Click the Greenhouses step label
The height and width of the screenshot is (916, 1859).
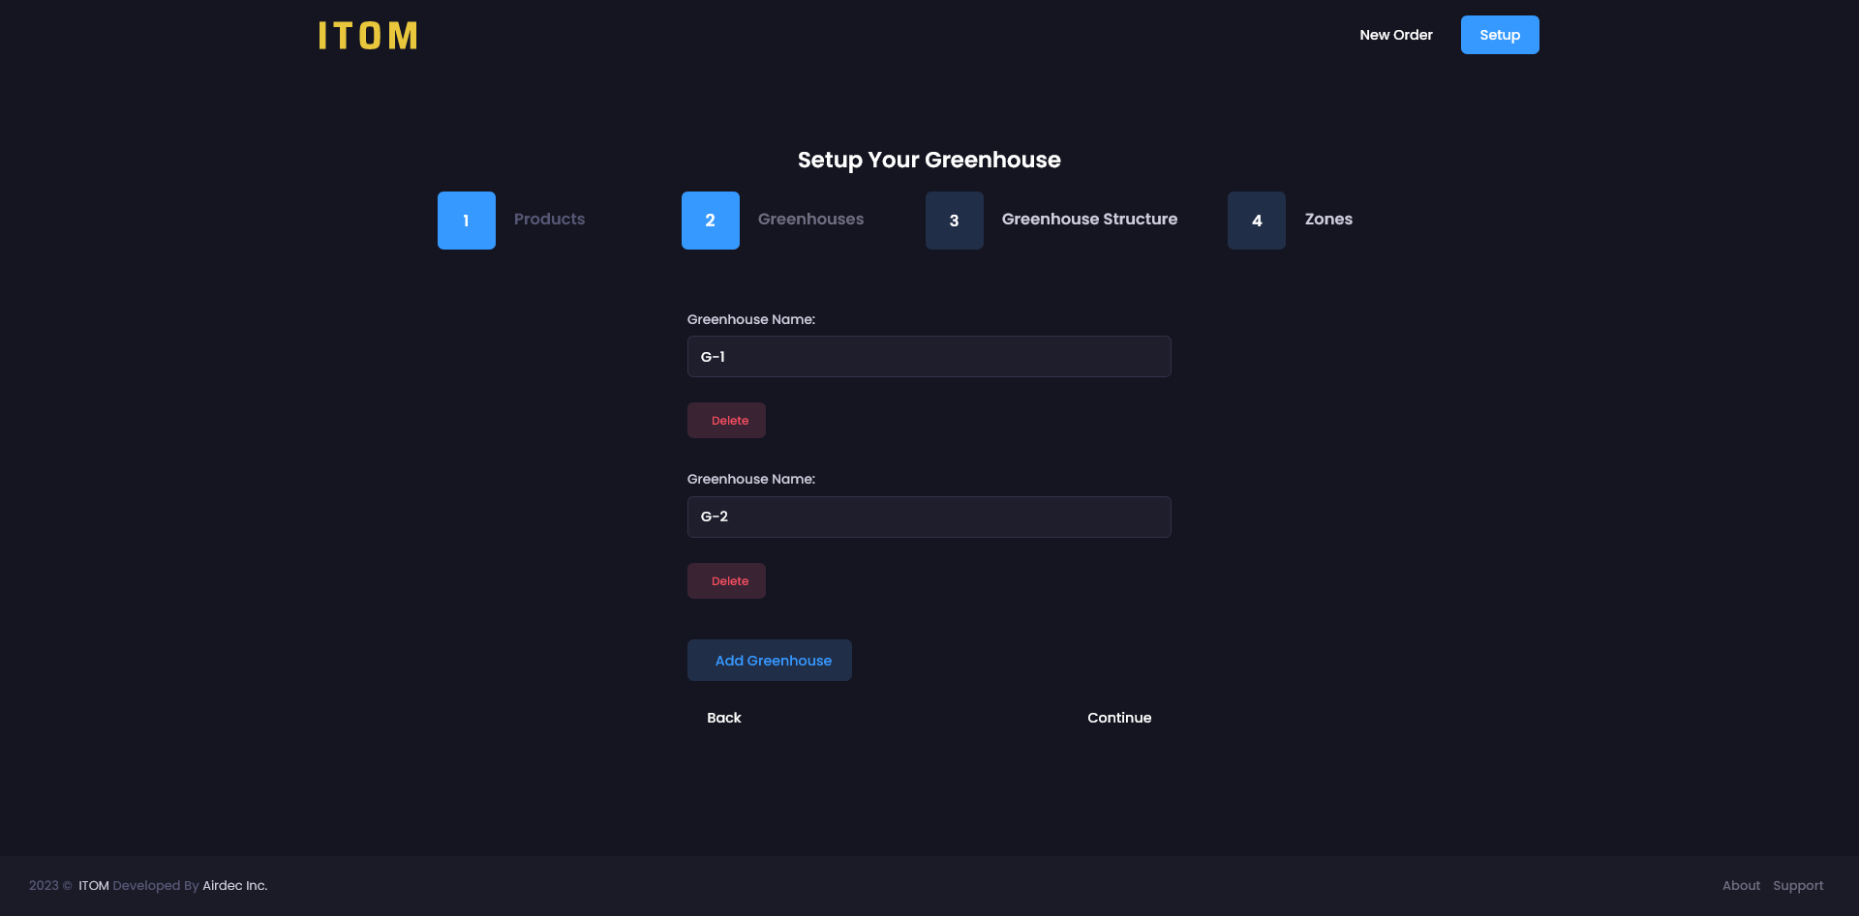click(x=810, y=220)
